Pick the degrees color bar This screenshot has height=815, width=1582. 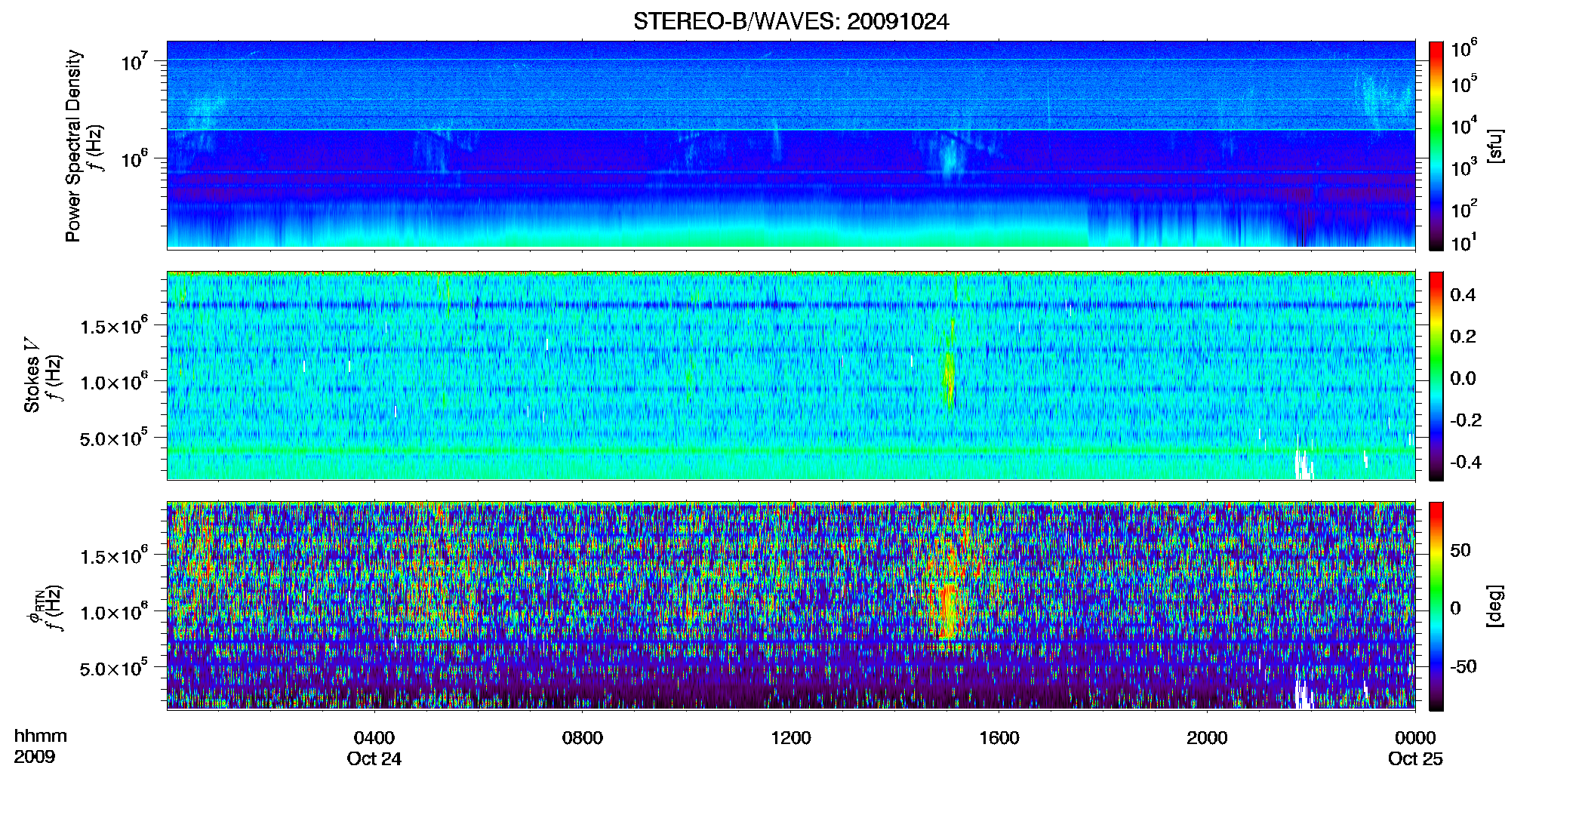coord(1436,606)
